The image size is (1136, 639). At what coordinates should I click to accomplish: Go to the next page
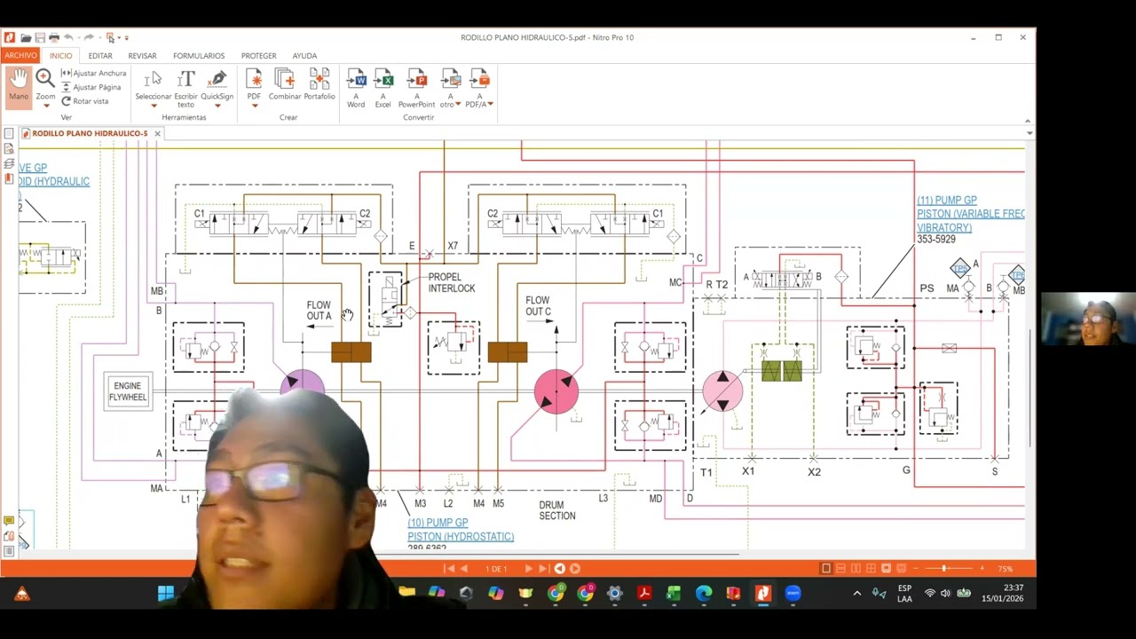pos(528,568)
